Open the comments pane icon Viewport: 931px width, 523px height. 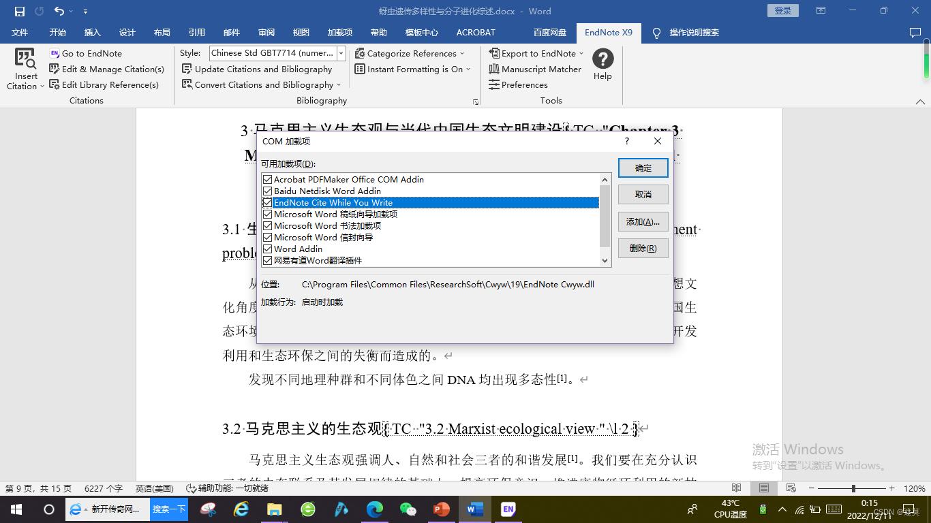[915, 32]
